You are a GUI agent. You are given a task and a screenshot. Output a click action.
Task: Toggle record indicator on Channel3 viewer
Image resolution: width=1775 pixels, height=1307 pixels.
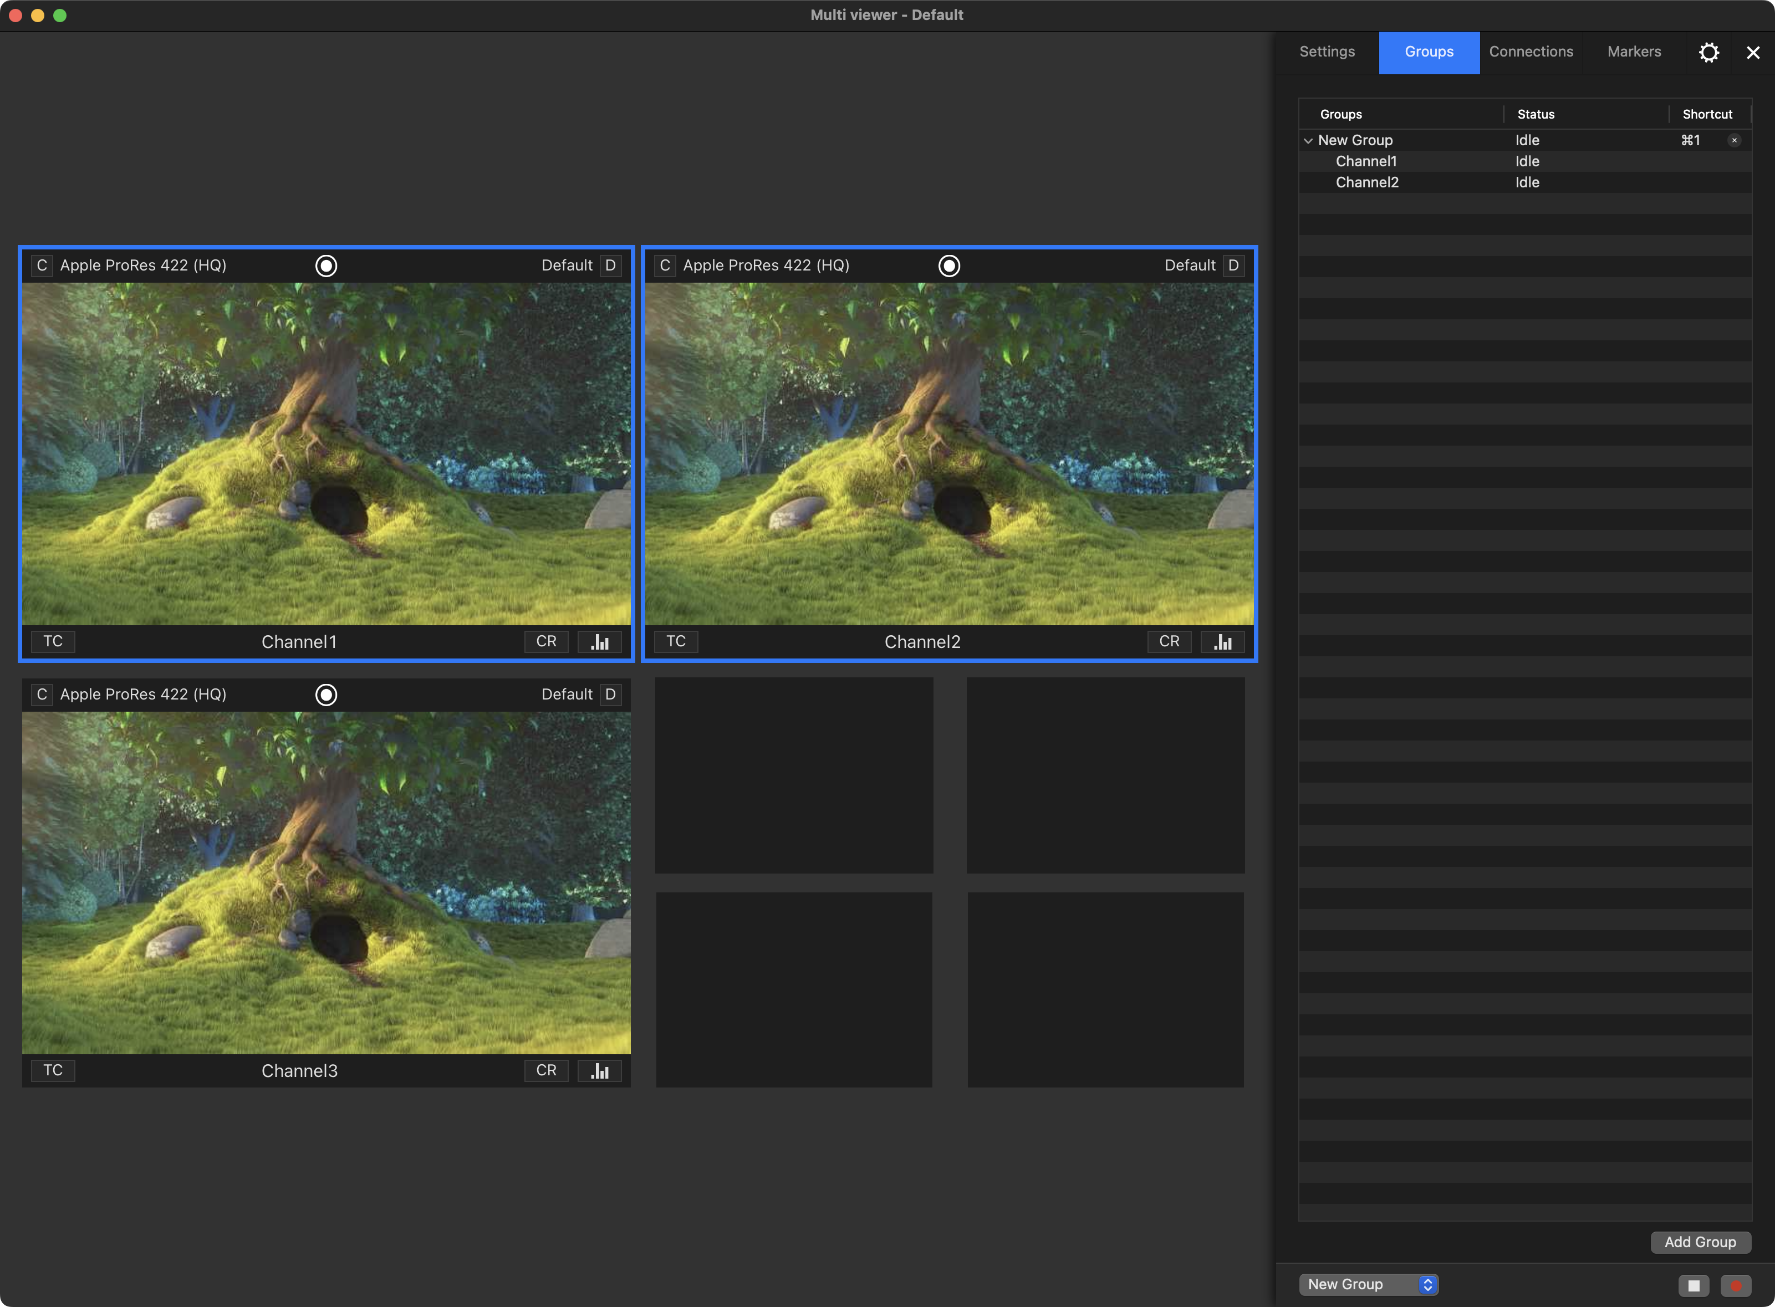click(326, 695)
